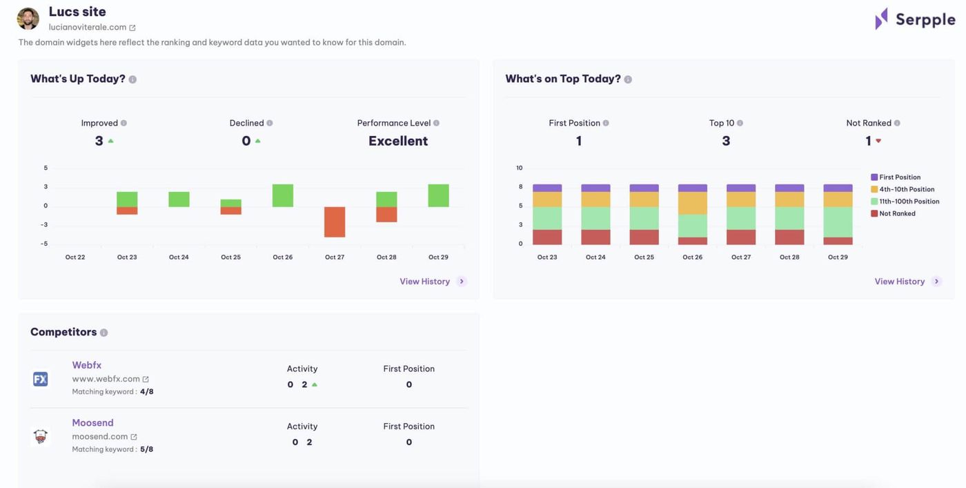
Task: Click Oct 29 stacked bar in Top chart
Action: (x=838, y=214)
